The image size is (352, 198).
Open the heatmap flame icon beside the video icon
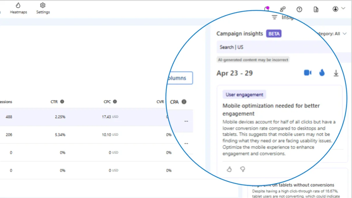coord(322,73)
